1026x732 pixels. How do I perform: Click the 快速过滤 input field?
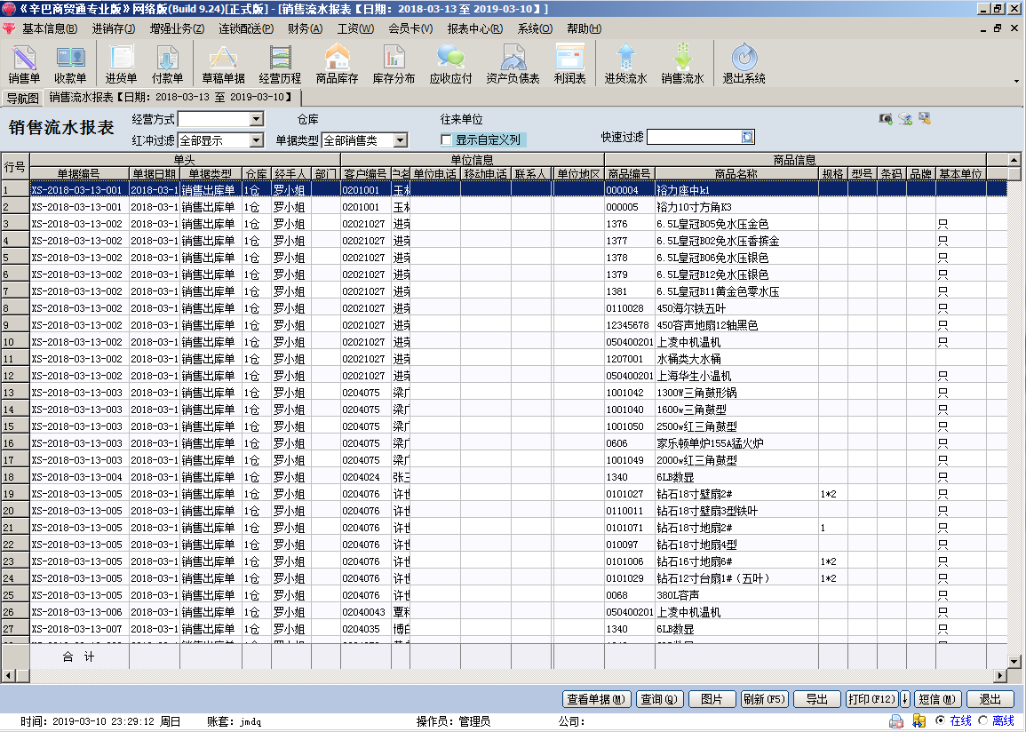694,137
